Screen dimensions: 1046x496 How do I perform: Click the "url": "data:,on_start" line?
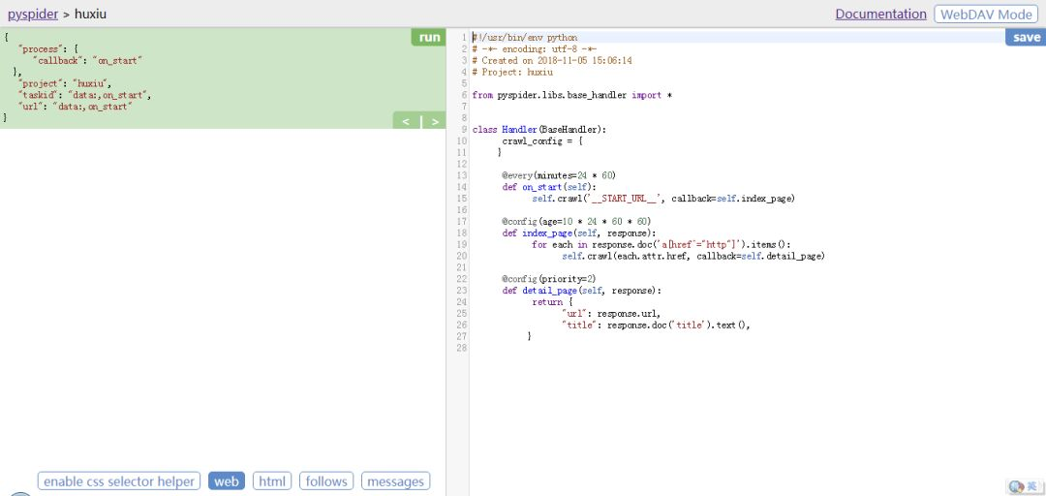tap(76, 107)
